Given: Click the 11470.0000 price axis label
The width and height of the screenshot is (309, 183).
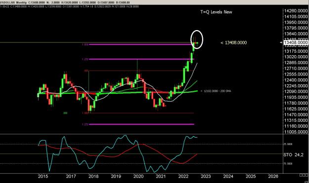Looking at the screenshot, I should click(296, 114).
